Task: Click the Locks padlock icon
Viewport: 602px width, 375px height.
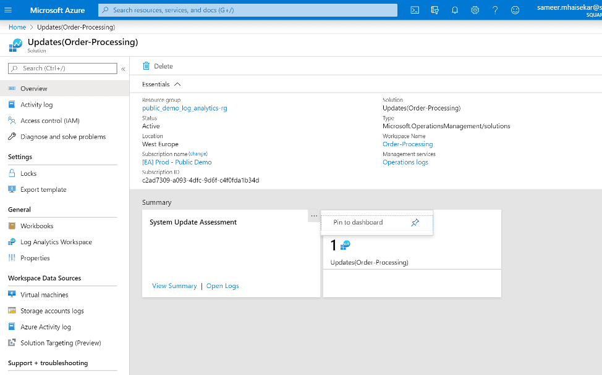Action: (12, 173)
